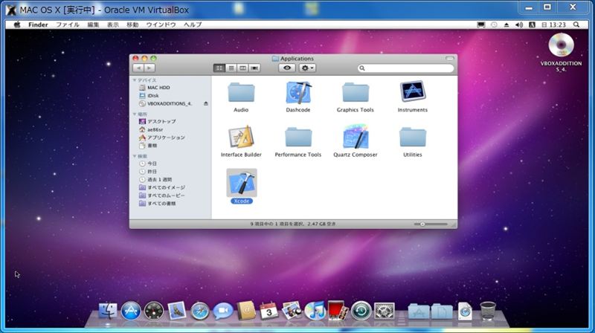Switch Finder to column view
This screenshot has width=595, height=333.
click(x=243, y=68)
